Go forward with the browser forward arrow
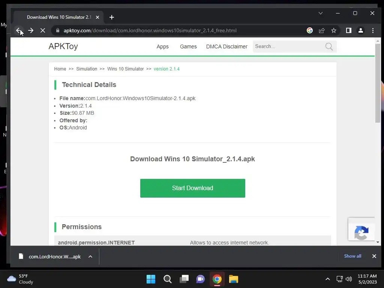 click(31, 30)
